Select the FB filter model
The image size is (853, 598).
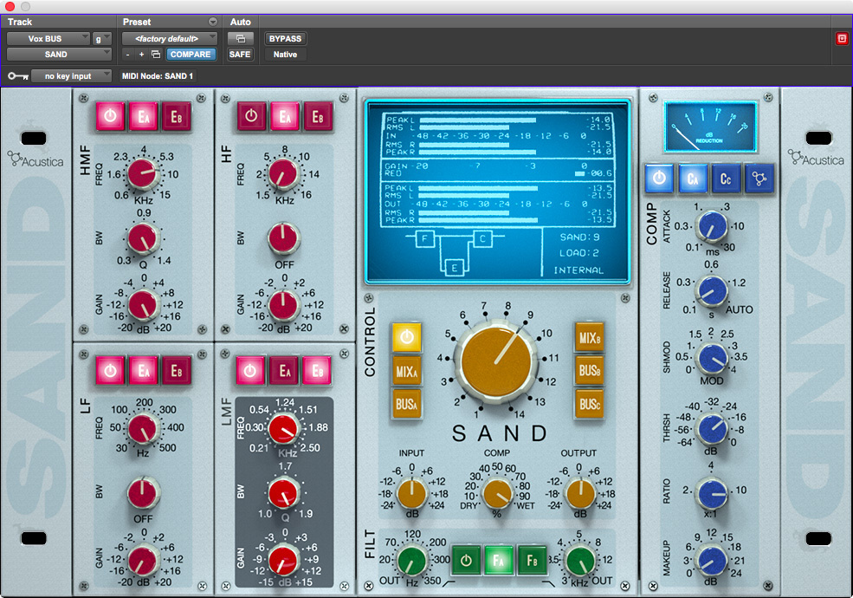(532, 560)
